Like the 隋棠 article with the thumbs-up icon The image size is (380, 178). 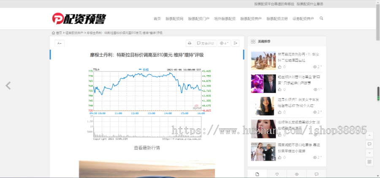[280, 157]
